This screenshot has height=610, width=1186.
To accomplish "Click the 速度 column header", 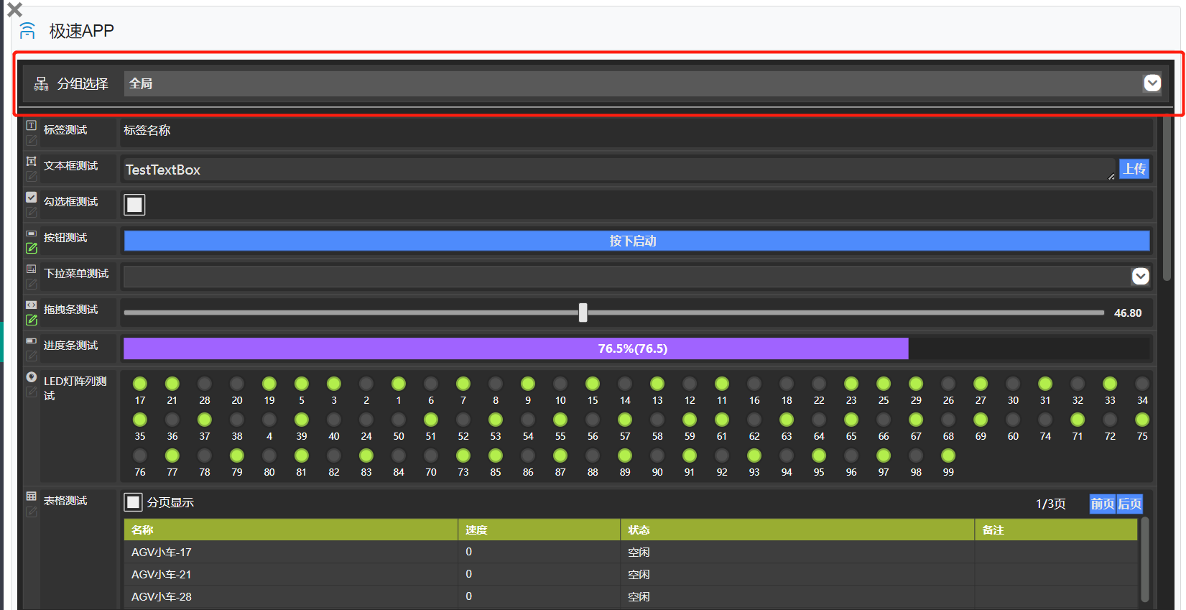I will click(539, 530).
